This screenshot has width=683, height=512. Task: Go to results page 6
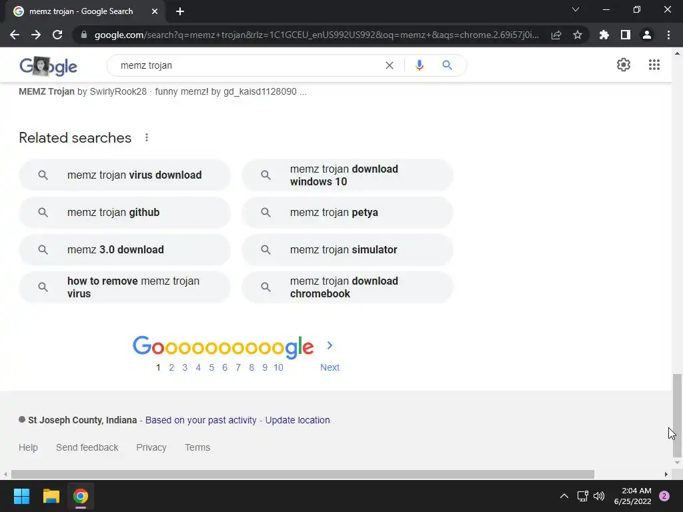(x=225, y=367)
